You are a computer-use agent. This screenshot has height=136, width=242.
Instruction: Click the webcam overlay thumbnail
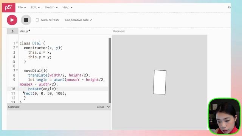tap(225, 116)
